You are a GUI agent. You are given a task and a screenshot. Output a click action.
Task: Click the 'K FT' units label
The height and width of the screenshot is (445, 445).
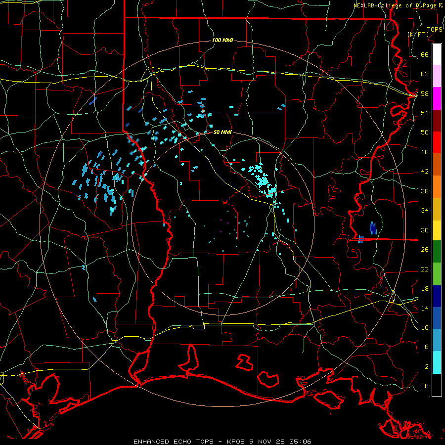click(x=418, y=34)
